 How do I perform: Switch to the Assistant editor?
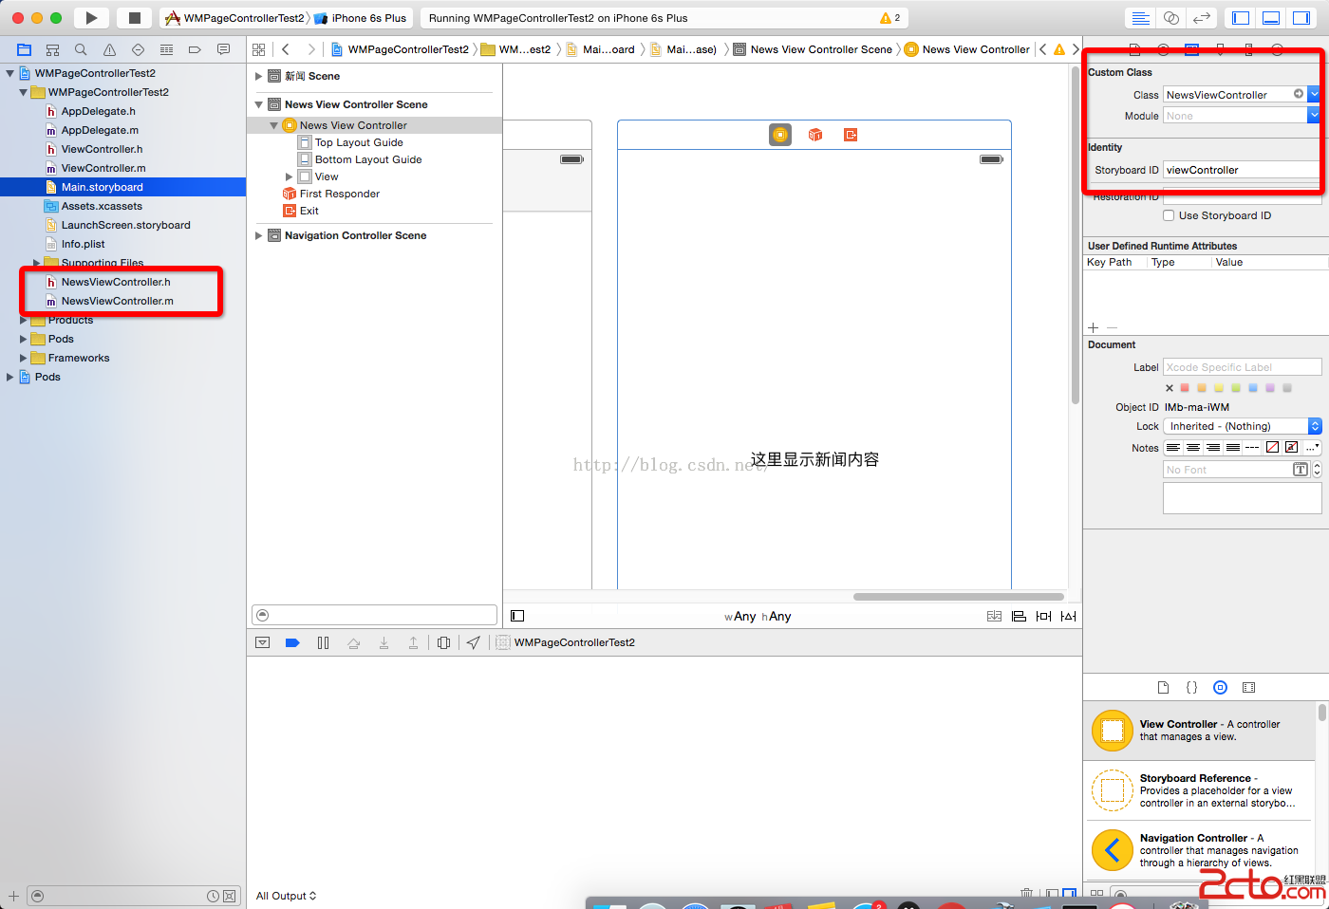click(1171, 18)
